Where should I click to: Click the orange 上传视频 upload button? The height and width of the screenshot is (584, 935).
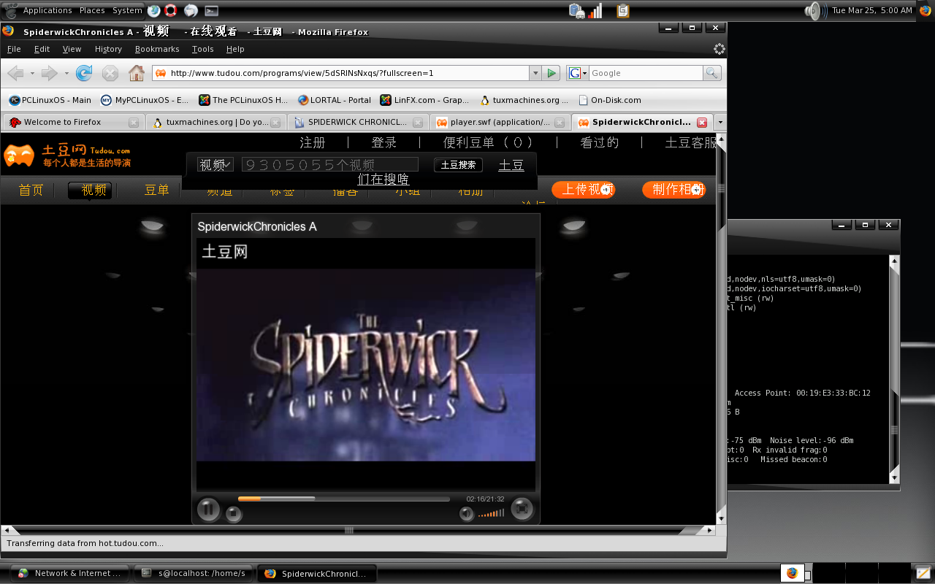pos(584,190)
